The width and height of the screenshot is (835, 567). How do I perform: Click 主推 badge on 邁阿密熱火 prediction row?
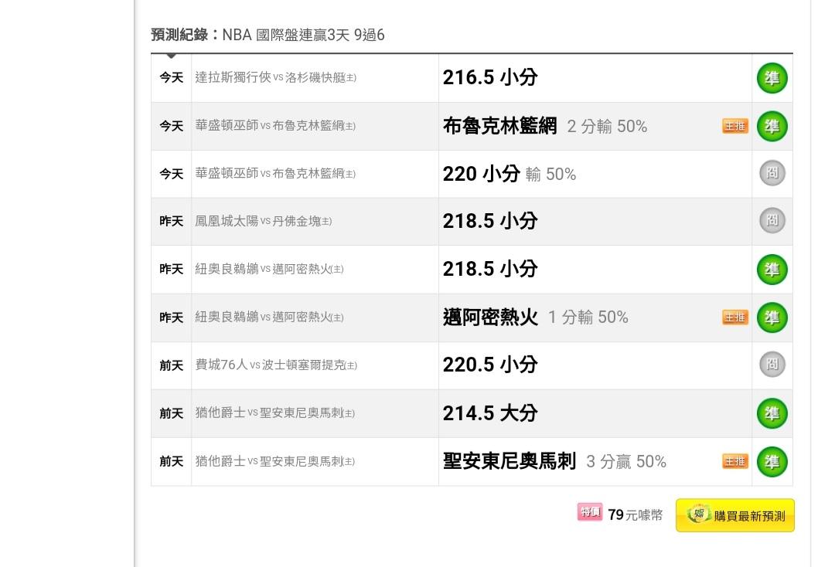click(x=735, y=317)
